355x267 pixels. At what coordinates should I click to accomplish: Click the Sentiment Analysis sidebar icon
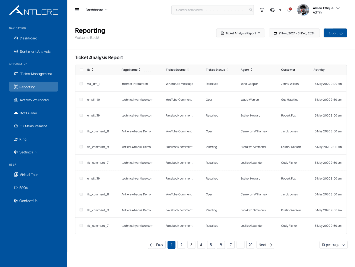click(16, 51)
